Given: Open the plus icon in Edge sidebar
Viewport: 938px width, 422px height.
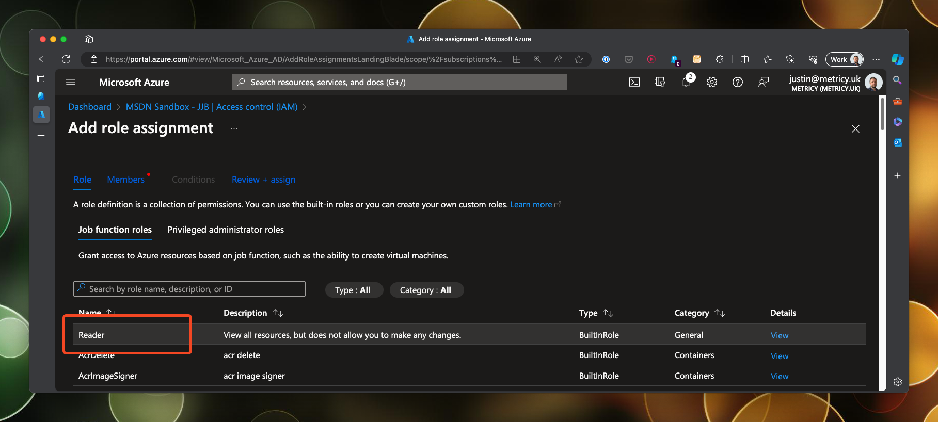Looking at the screenshot, I should pyautogui.click(x=898, y=176).
